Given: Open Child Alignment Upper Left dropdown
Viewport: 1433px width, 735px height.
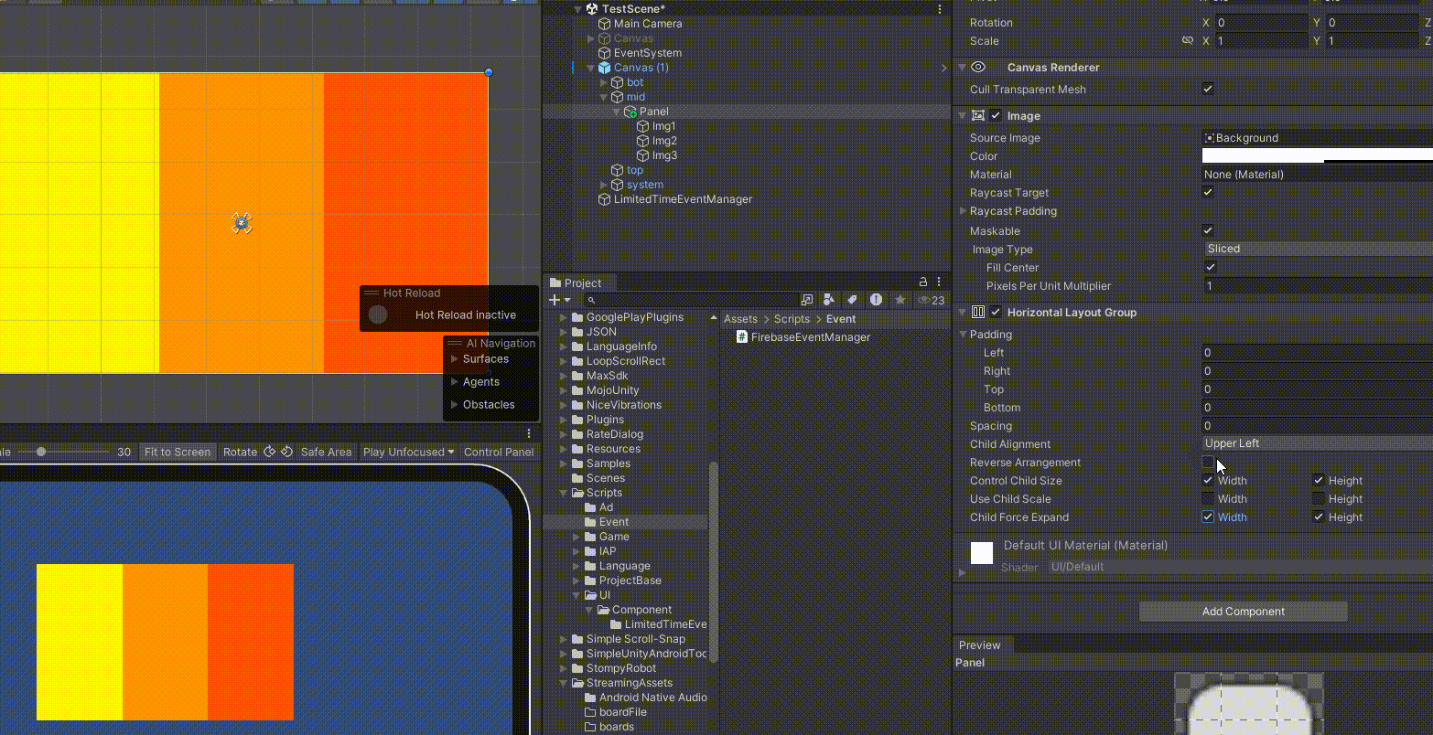Looking at the screenshot, I should point(1318,443).
